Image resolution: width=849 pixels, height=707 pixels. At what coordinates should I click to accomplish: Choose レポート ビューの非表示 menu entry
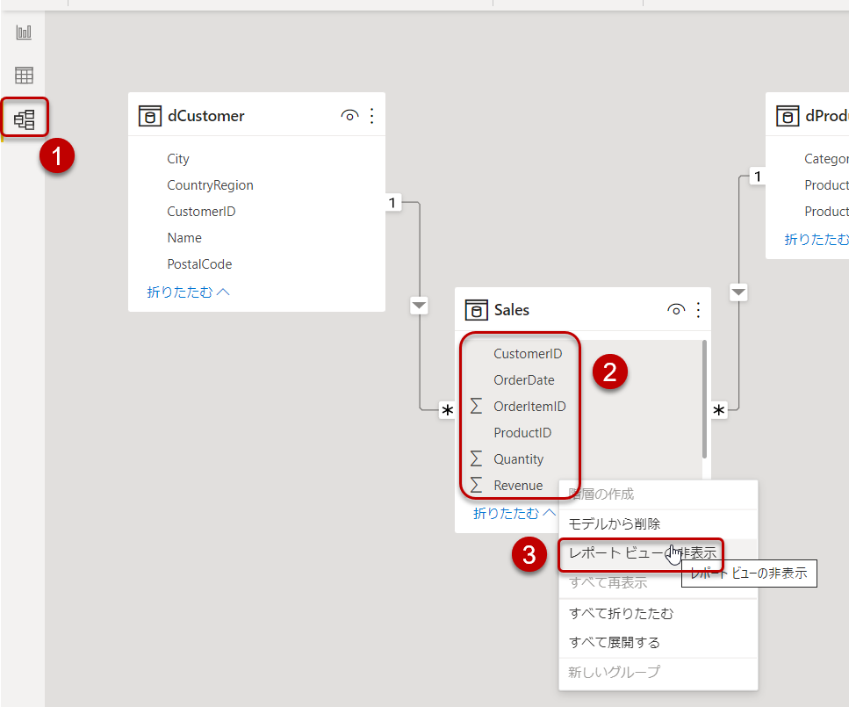coord(658,553)
